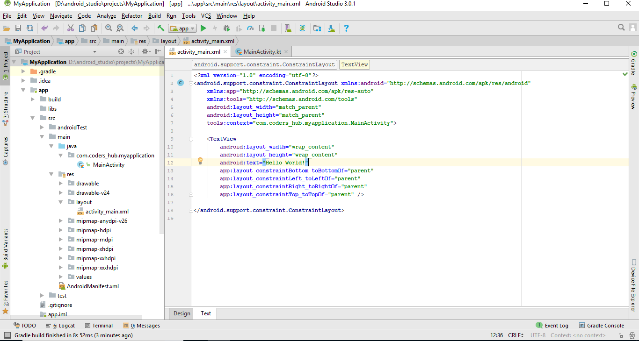Open SDK Manager download icon
The height and width of the screenshot is (341, 639).
[332, 28]
